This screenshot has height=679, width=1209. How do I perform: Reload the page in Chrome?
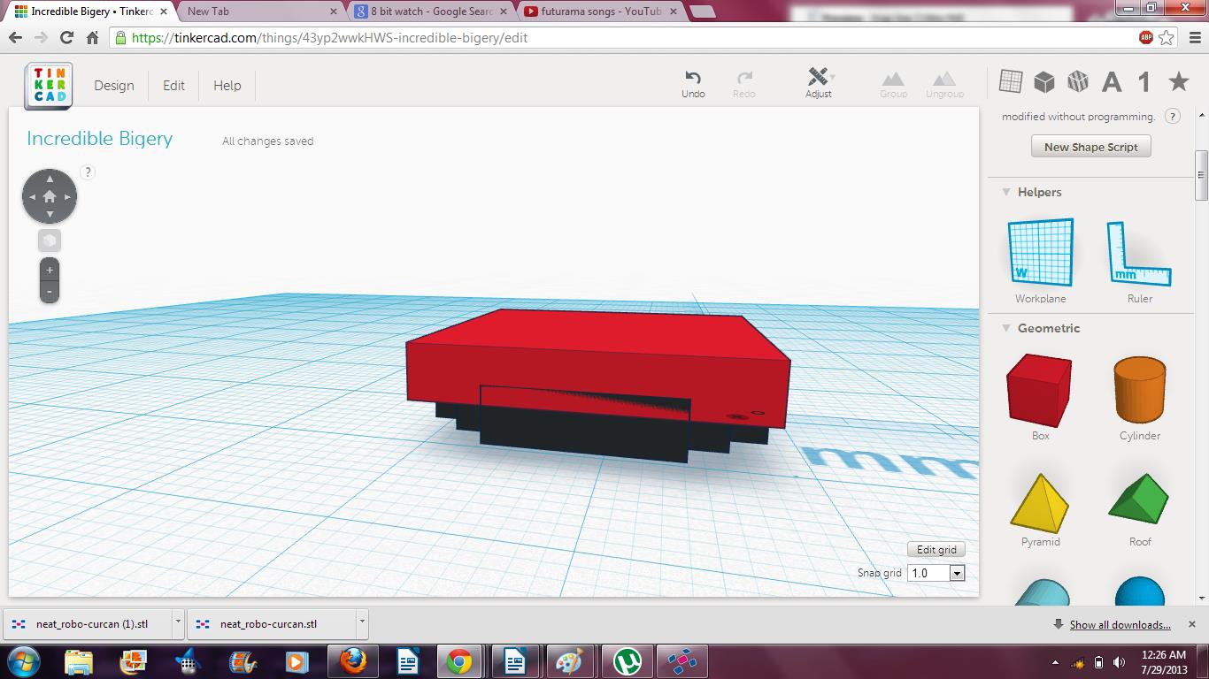click(66, 38)
